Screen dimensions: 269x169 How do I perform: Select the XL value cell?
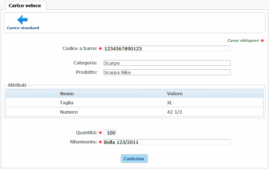pos(170,102)
